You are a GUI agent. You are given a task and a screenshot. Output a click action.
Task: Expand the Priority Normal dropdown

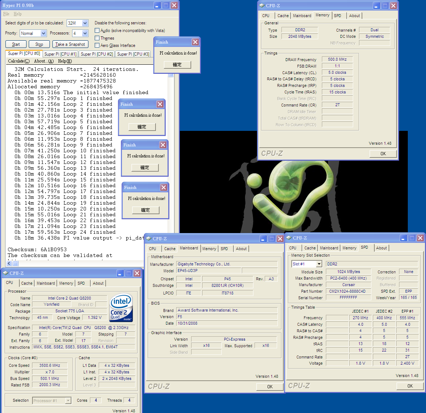click(x=43, y=33)
